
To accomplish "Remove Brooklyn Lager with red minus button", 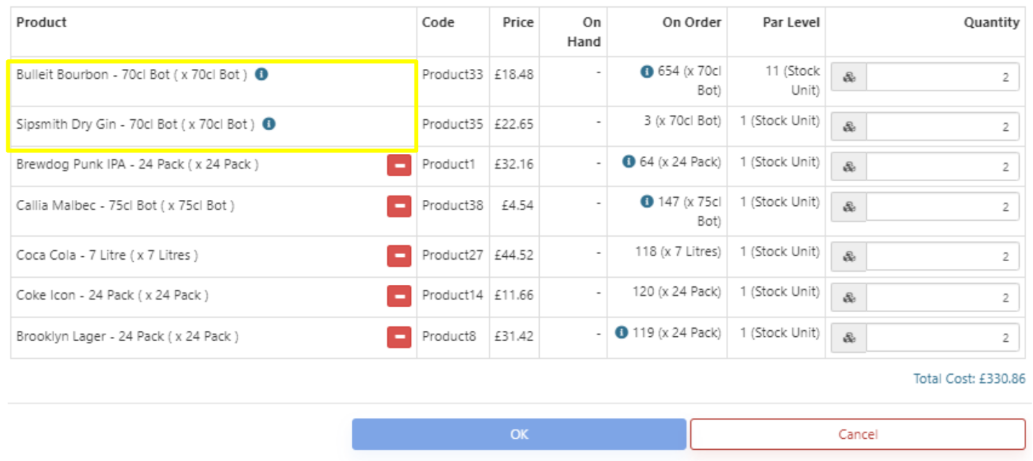I will (399, 337).
